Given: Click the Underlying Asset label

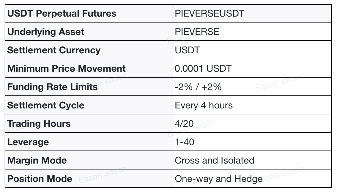Looking at the screenshot, I should [x=46, y=32].
